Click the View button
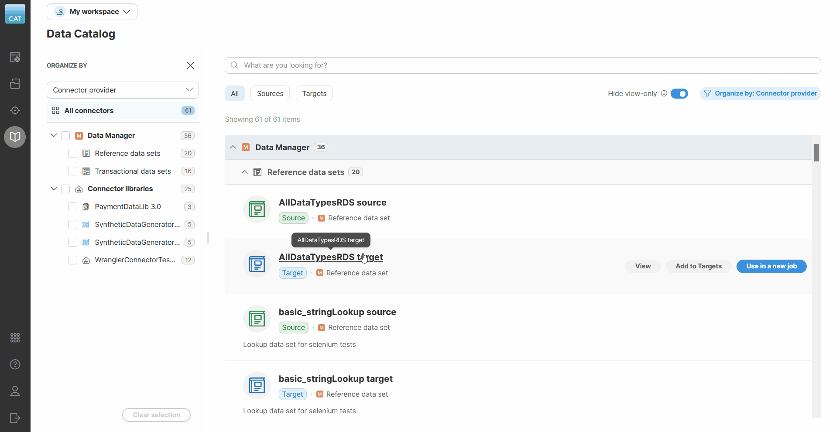 (x=643, y=266)
